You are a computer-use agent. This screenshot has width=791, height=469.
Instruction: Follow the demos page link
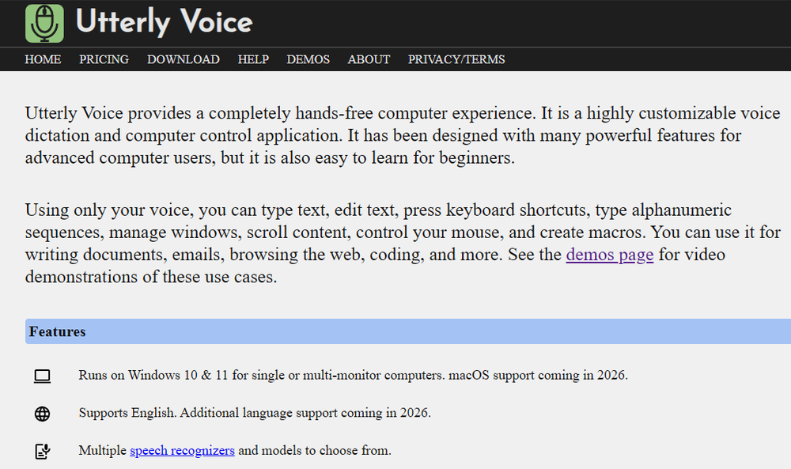coord(609,255)
